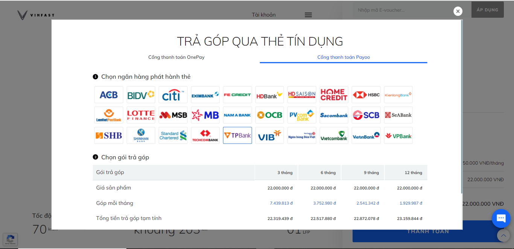Select the Sacombank logo
Screen dimensions: 514x249
(334, 115)
